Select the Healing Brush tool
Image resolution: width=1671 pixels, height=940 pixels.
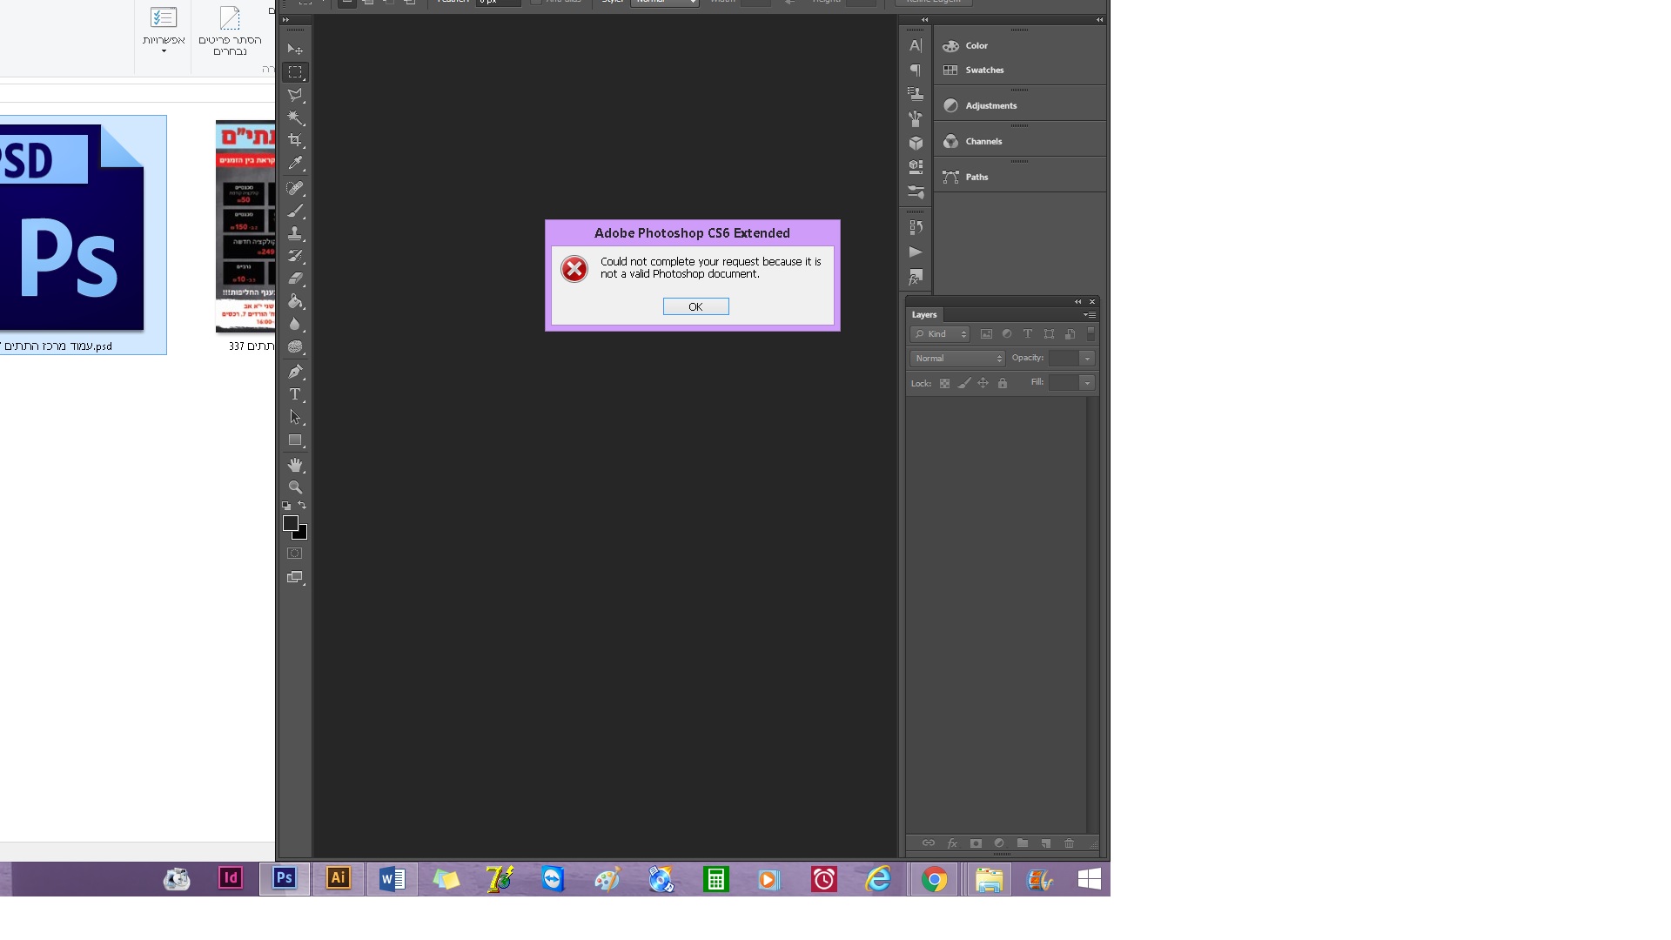click(295, 188)
